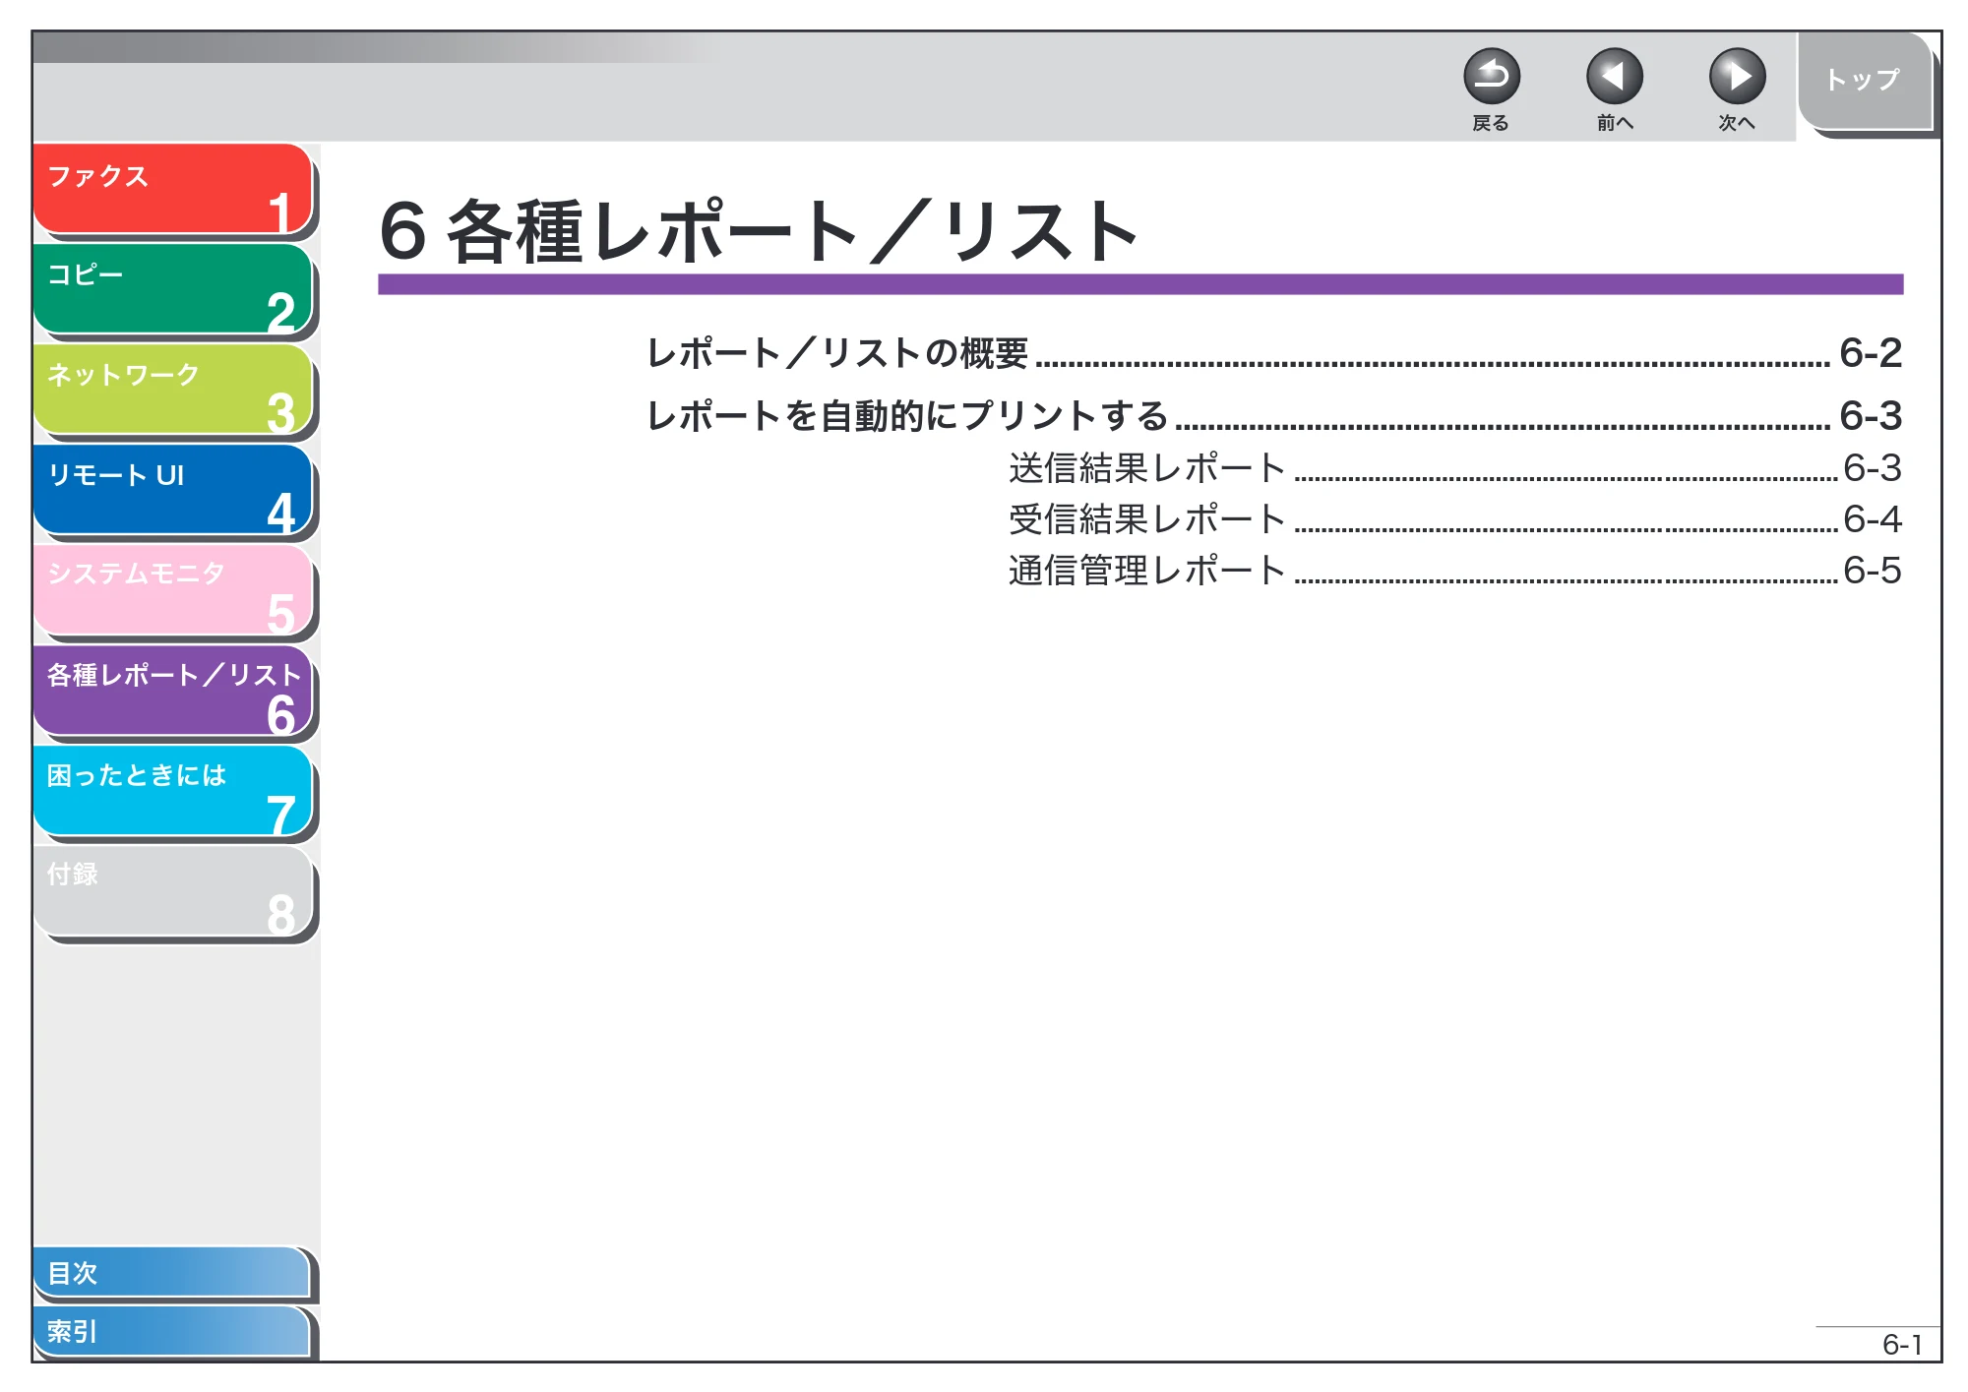Image resolution: width=1968 pixels, height=1392 pixels.
Task: Open the トップ tab
Action: [x=1864, y=81]
